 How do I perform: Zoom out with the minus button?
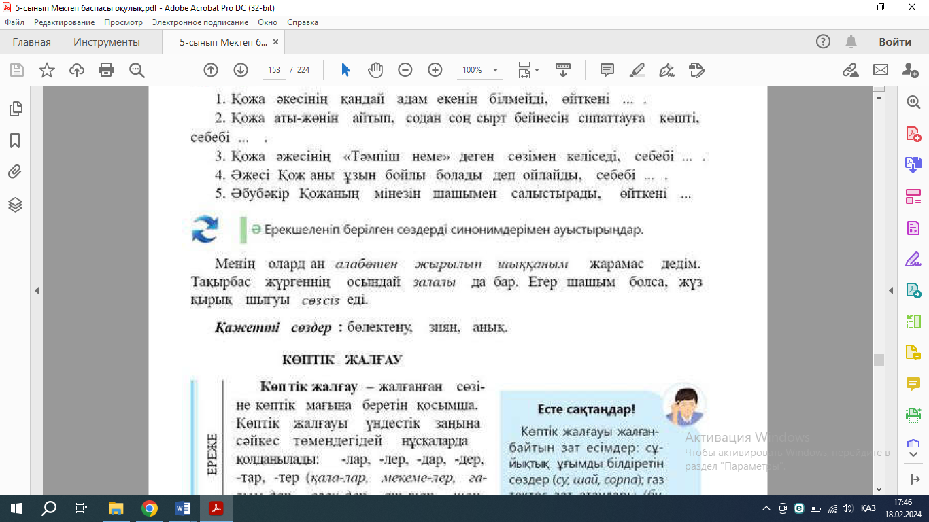tap(405, 70)
